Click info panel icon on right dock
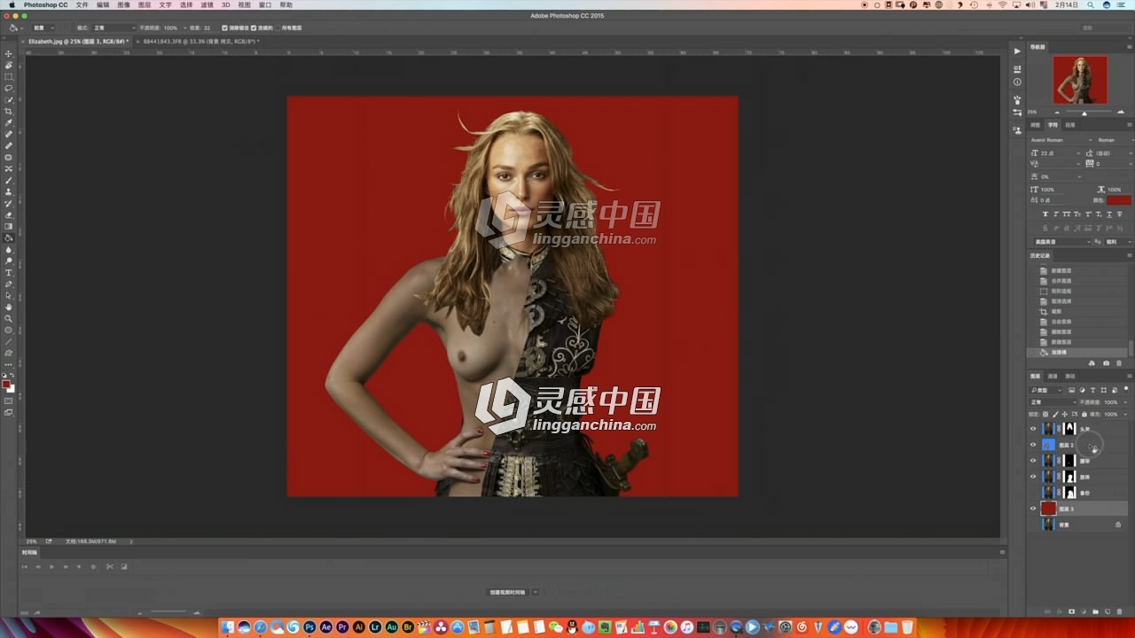Viewport: 1135px width, 638px height. [1017, 82]
